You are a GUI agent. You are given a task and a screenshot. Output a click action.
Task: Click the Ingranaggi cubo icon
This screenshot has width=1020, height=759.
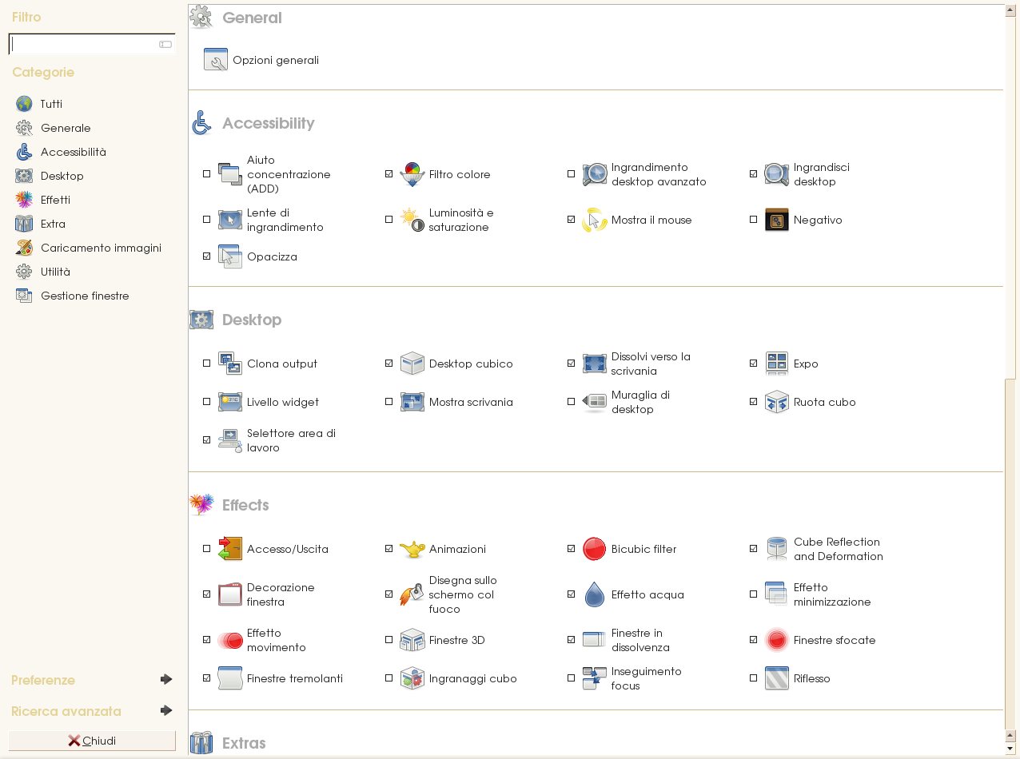pos(412,678)
